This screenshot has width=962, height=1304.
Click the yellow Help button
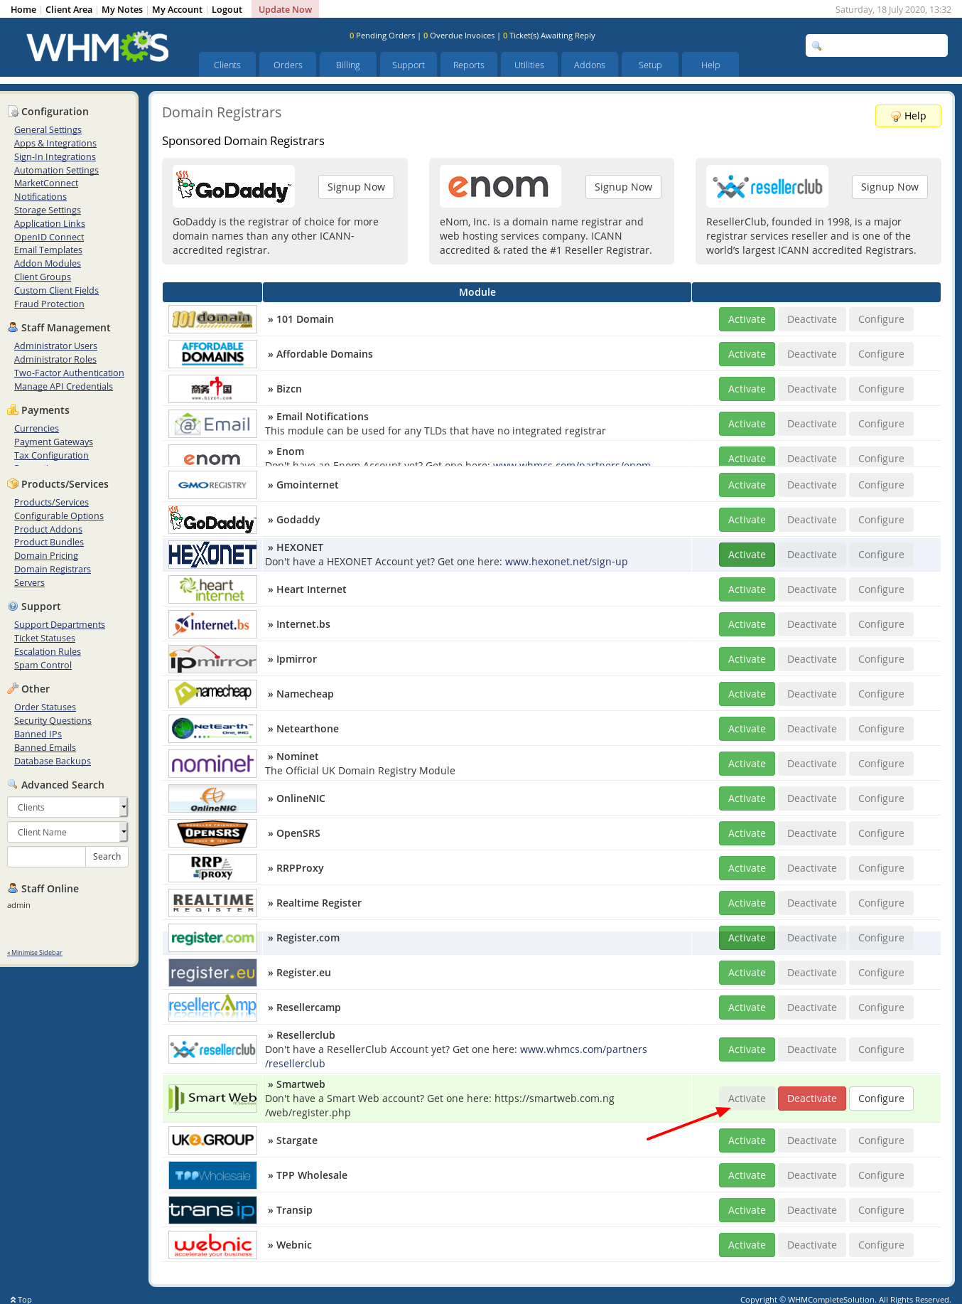pyautogui.click(x=908, y=116)
